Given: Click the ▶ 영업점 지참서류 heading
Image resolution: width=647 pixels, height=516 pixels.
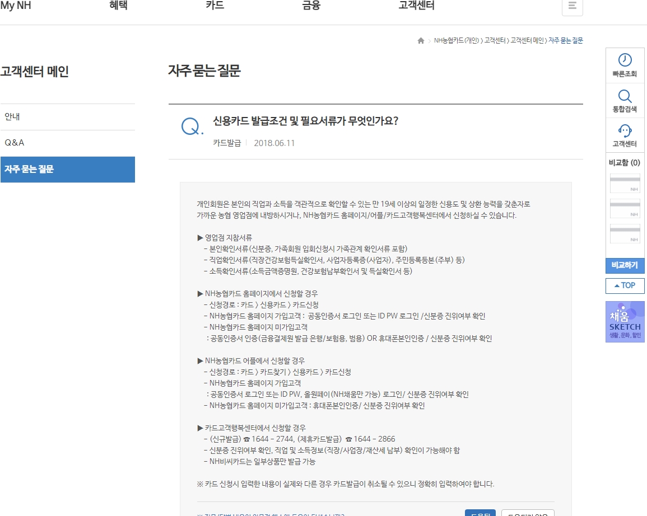Looking at the screenshot, I should click(x=225, y=238).
